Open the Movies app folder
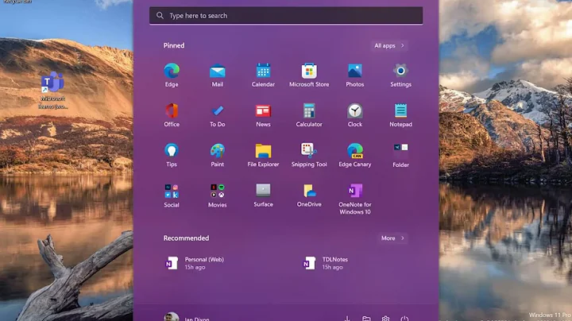The image size is (572, 321). [218, 195]
